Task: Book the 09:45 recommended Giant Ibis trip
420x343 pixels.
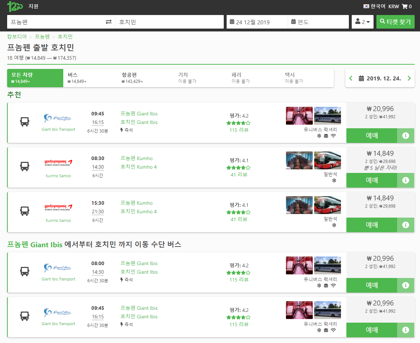Action: (x=372, y=135)
